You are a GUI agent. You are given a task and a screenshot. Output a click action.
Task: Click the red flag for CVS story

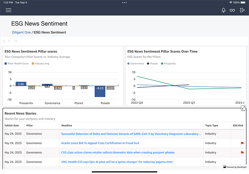[242, 152]
